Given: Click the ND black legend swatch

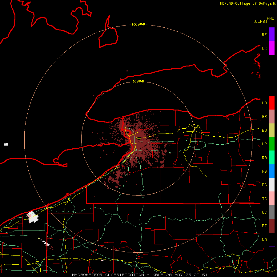Looking at the screenshot, I should (x=272, y=239).
